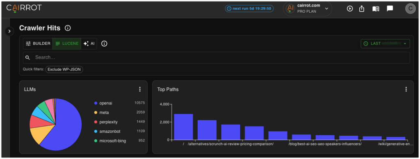Switch to the AI query mode
The width and height of the screenshot is (420, 159).
89,43
